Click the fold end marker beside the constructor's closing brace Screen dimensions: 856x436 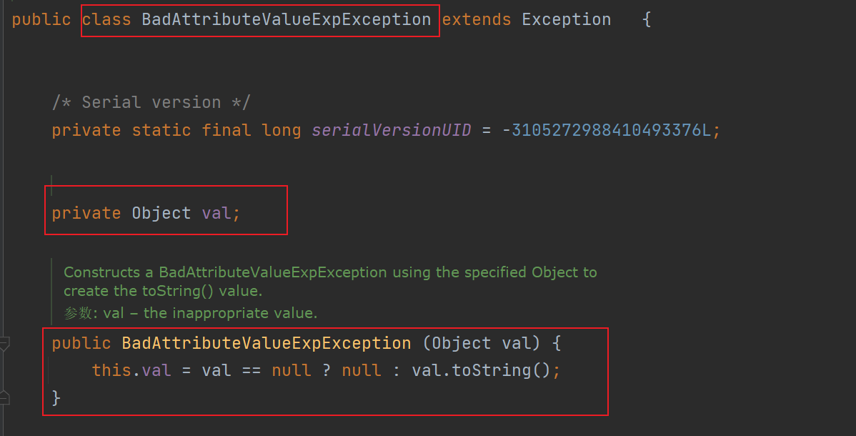coord(4,397)
